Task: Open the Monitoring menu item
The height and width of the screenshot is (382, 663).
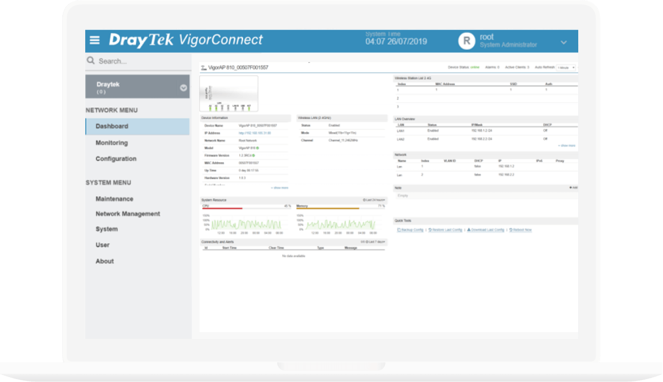Action: pos(112,143)
